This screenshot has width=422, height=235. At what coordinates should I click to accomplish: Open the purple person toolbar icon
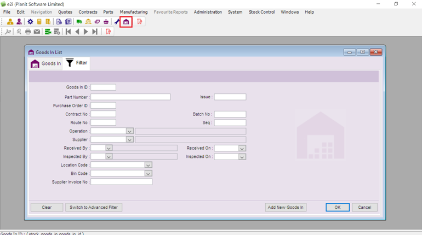(x=19, y=22)
